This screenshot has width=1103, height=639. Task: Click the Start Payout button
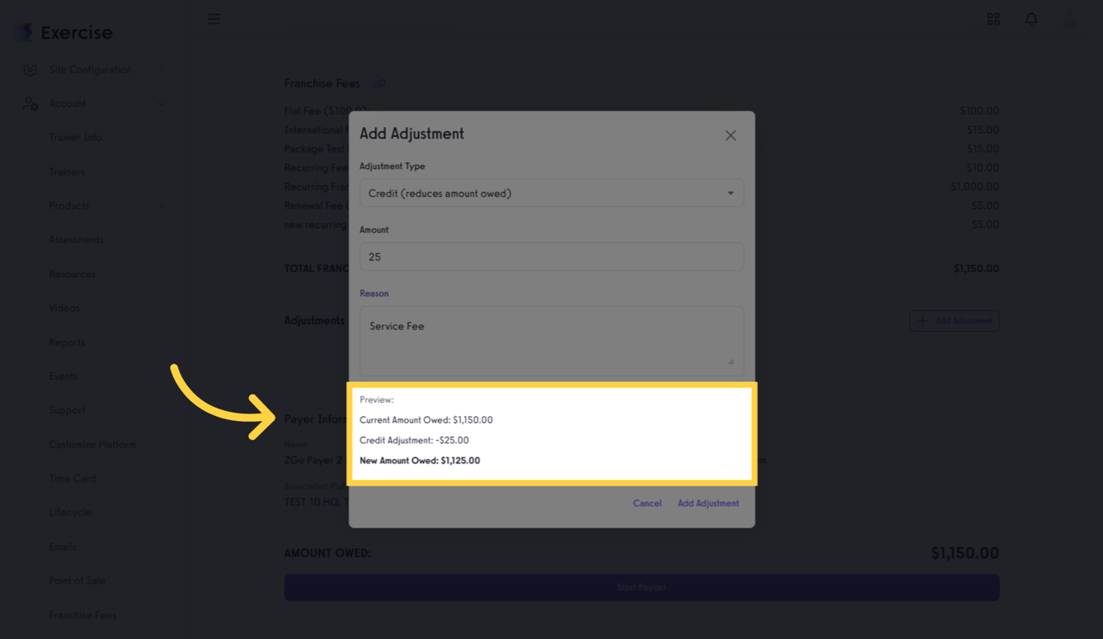642,587
